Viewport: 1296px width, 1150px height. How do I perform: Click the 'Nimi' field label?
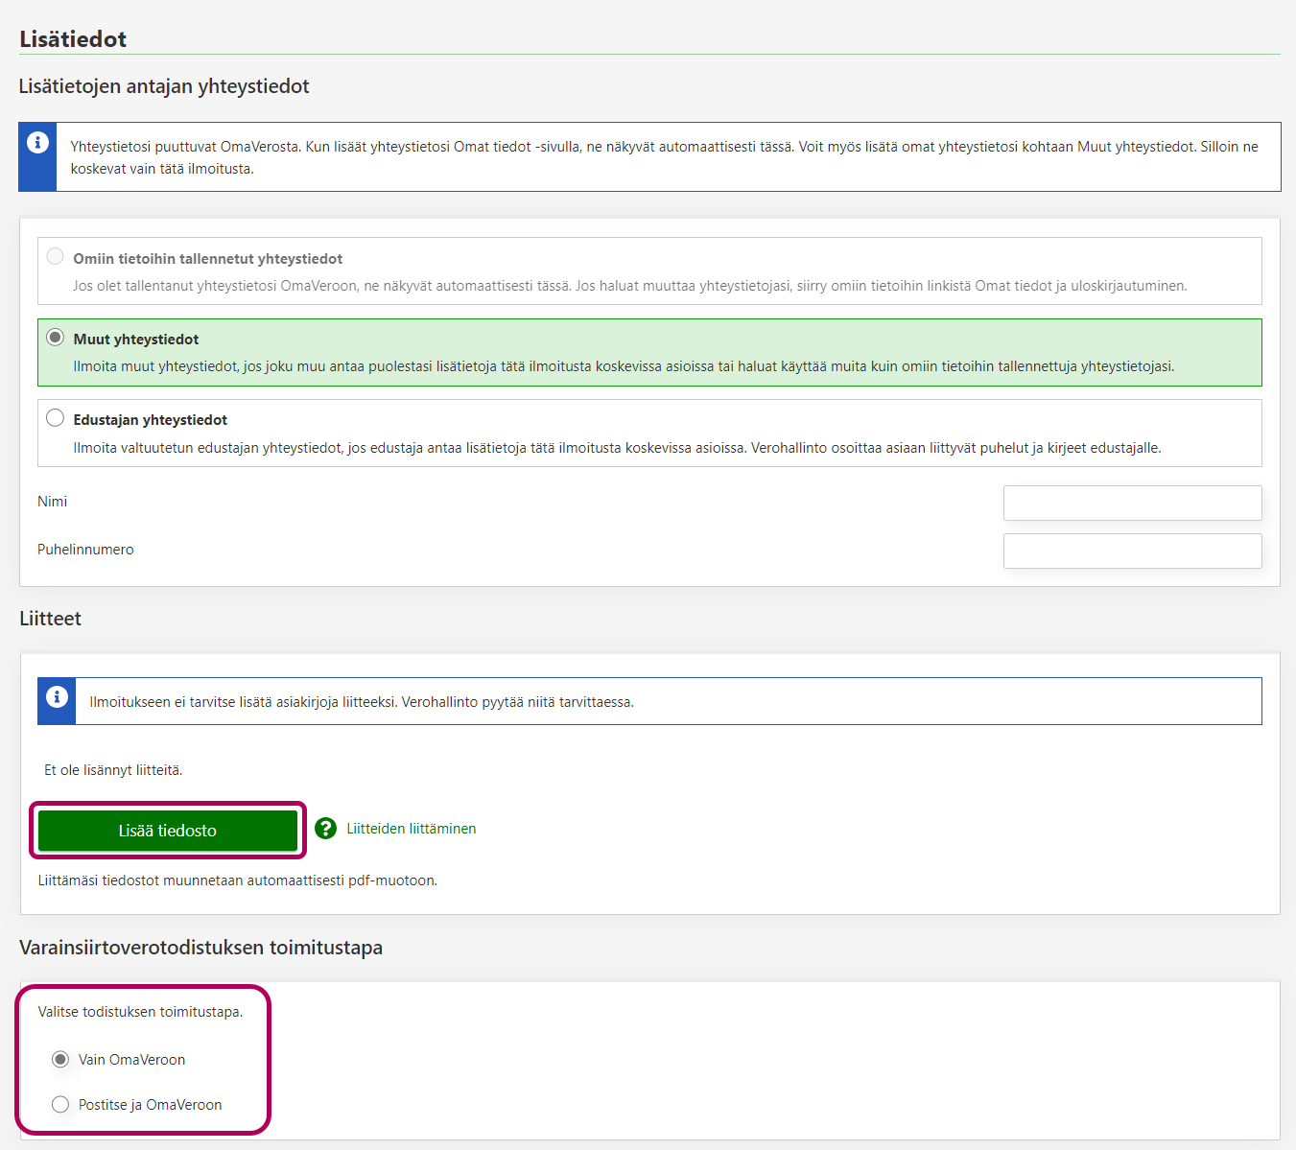click(53, 502)
